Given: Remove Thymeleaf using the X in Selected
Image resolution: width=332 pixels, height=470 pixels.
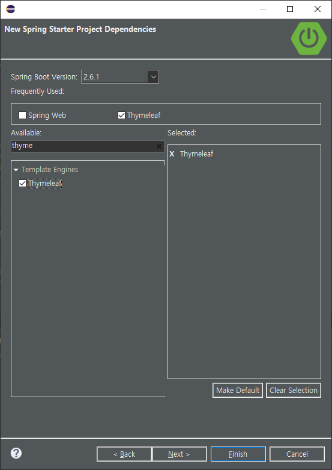Looking at the screenshot, I should point(172,154).
